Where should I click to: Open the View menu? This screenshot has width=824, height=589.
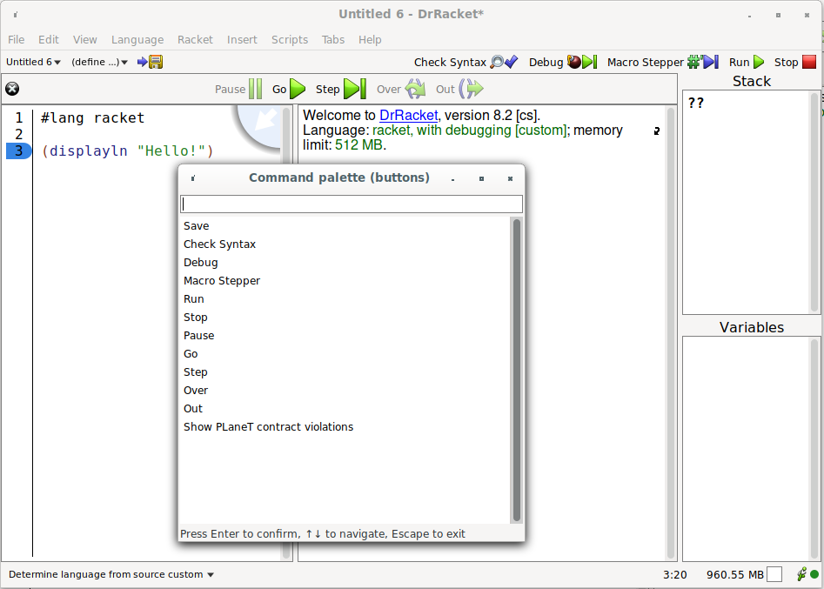click(84, 39)
